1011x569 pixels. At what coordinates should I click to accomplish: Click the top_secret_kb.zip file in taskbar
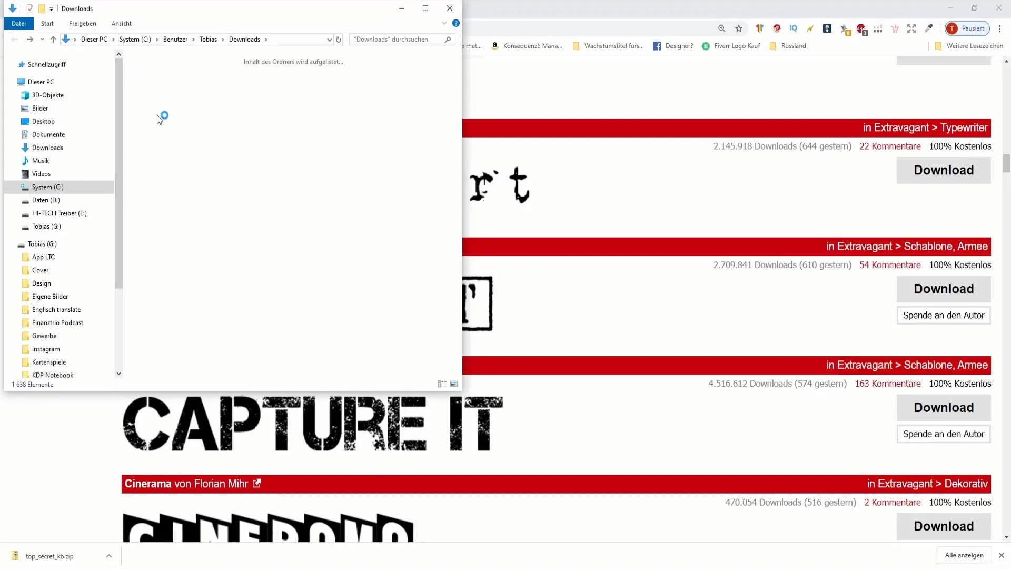pyautogui.click(x=49, y=556)
